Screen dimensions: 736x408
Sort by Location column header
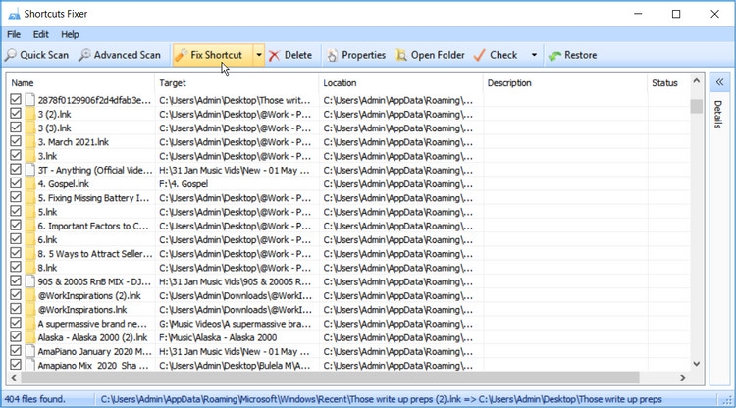[400, 83]
